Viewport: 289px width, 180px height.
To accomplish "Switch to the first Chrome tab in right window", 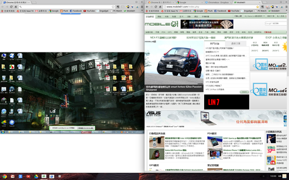I will click(x=160, y=2).
